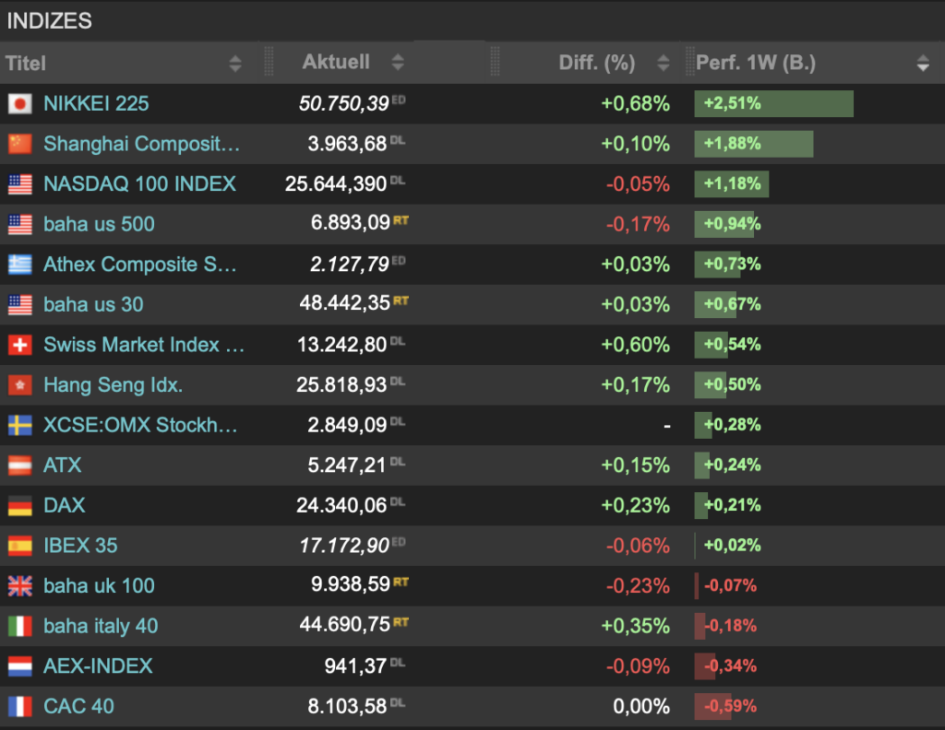The height and width of the screenshot is (730, 945).
Task: Open the baha italy 40 link
Action: (101, 626)
